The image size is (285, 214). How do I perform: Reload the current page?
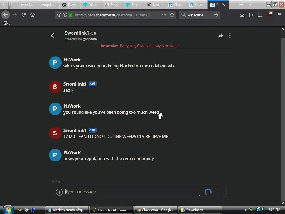pyautogui.click(x=24, y=15)
